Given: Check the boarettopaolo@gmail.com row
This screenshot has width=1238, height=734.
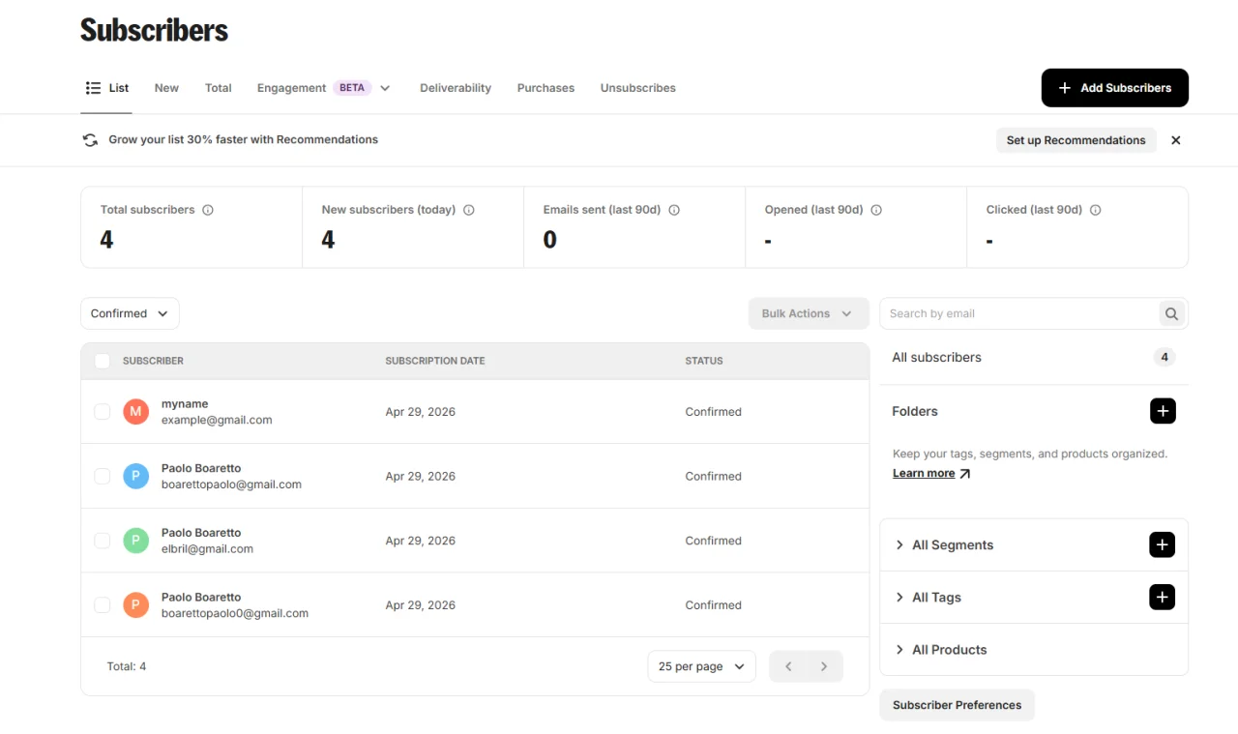Looking at the screenshot, I should [x=102, y=476].
